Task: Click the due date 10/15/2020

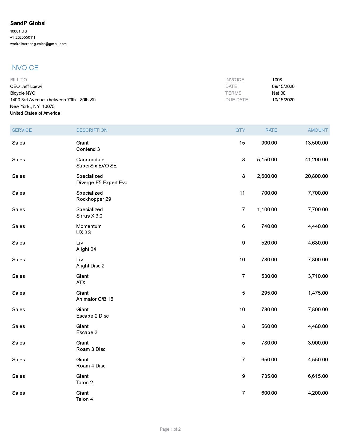Action: point(283,100)
